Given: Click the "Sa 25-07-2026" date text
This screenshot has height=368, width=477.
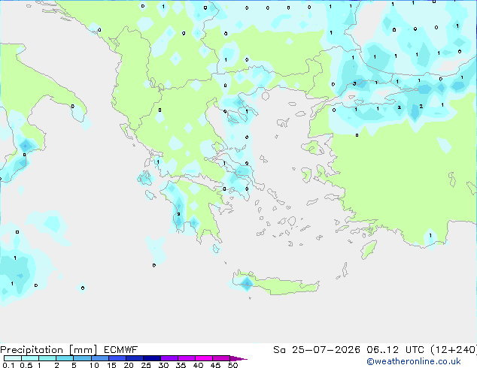Looking at the screenshot, I should 317,350.
